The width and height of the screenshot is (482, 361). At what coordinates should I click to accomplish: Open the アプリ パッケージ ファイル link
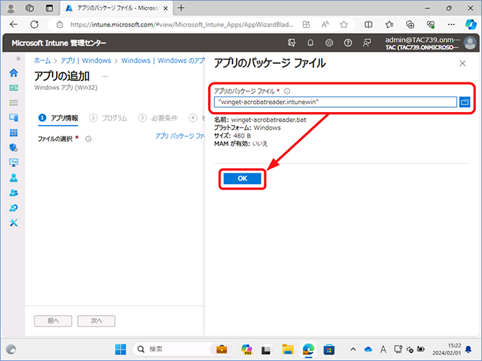pos(180,136)
